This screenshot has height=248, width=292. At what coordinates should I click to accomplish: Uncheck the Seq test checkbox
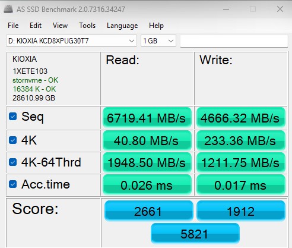tap(13, 117)
